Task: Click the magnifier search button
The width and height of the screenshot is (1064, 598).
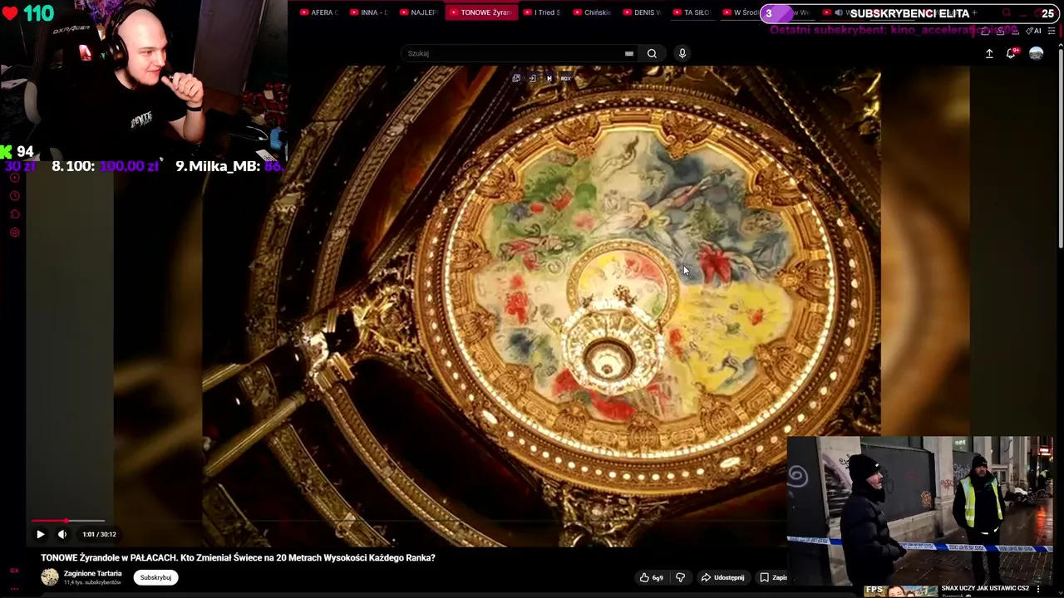Action: click(652, 53)
